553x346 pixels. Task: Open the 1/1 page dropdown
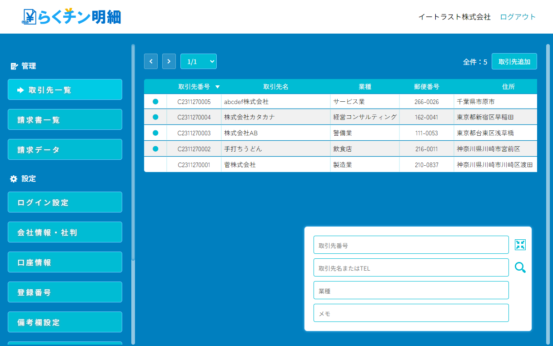pyautogui.click(x=199, y=61)
